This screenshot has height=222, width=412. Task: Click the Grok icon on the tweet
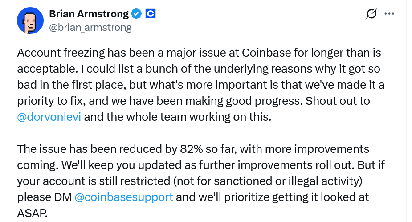point(371,15)
